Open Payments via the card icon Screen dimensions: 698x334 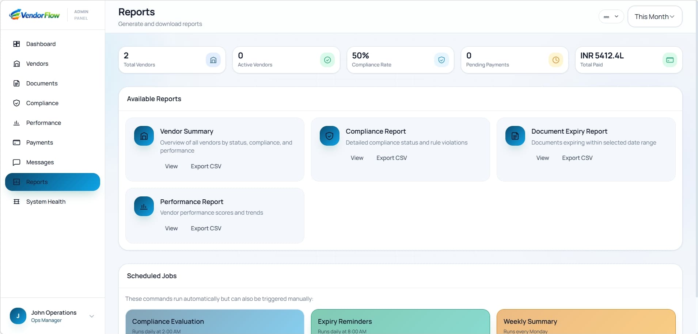coord(17,142)
